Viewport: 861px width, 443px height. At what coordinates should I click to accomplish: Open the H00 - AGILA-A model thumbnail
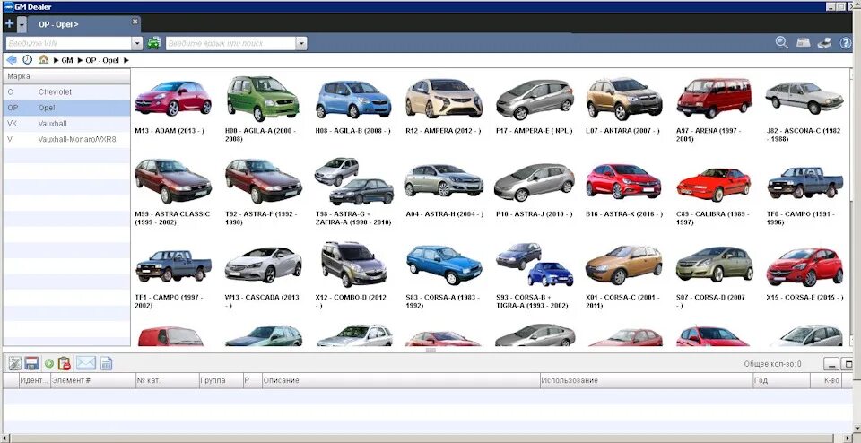pyautogui.click(x=263, y=98)
